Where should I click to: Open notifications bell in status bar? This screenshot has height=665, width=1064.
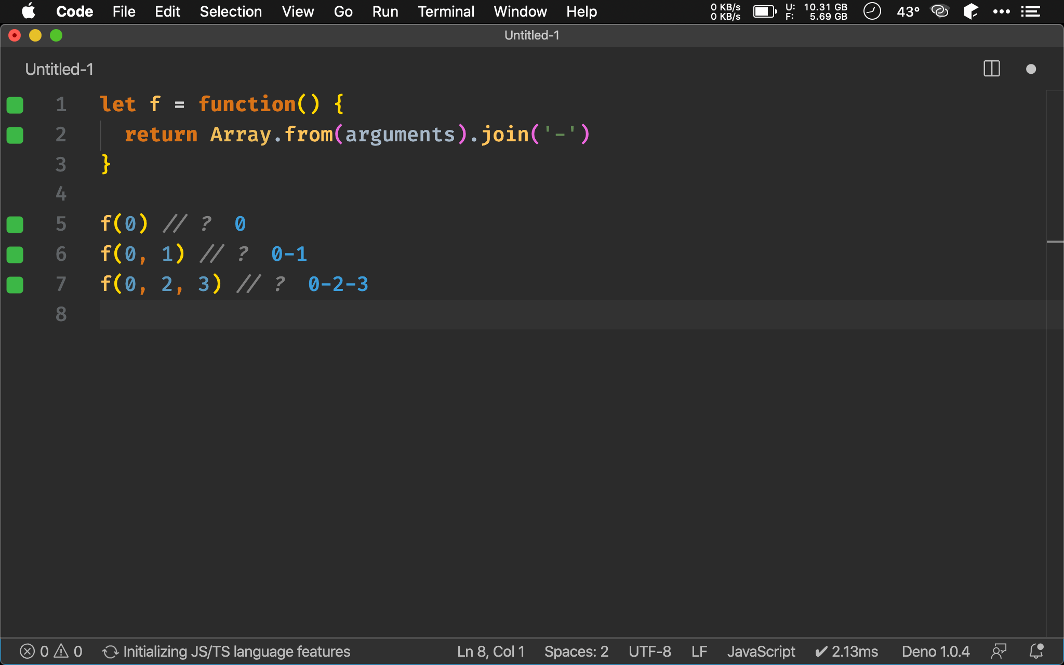tap(1036, 651)
